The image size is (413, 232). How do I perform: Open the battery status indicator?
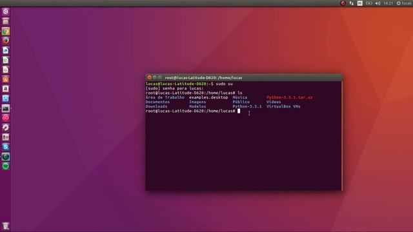click(x=368, y=3)
